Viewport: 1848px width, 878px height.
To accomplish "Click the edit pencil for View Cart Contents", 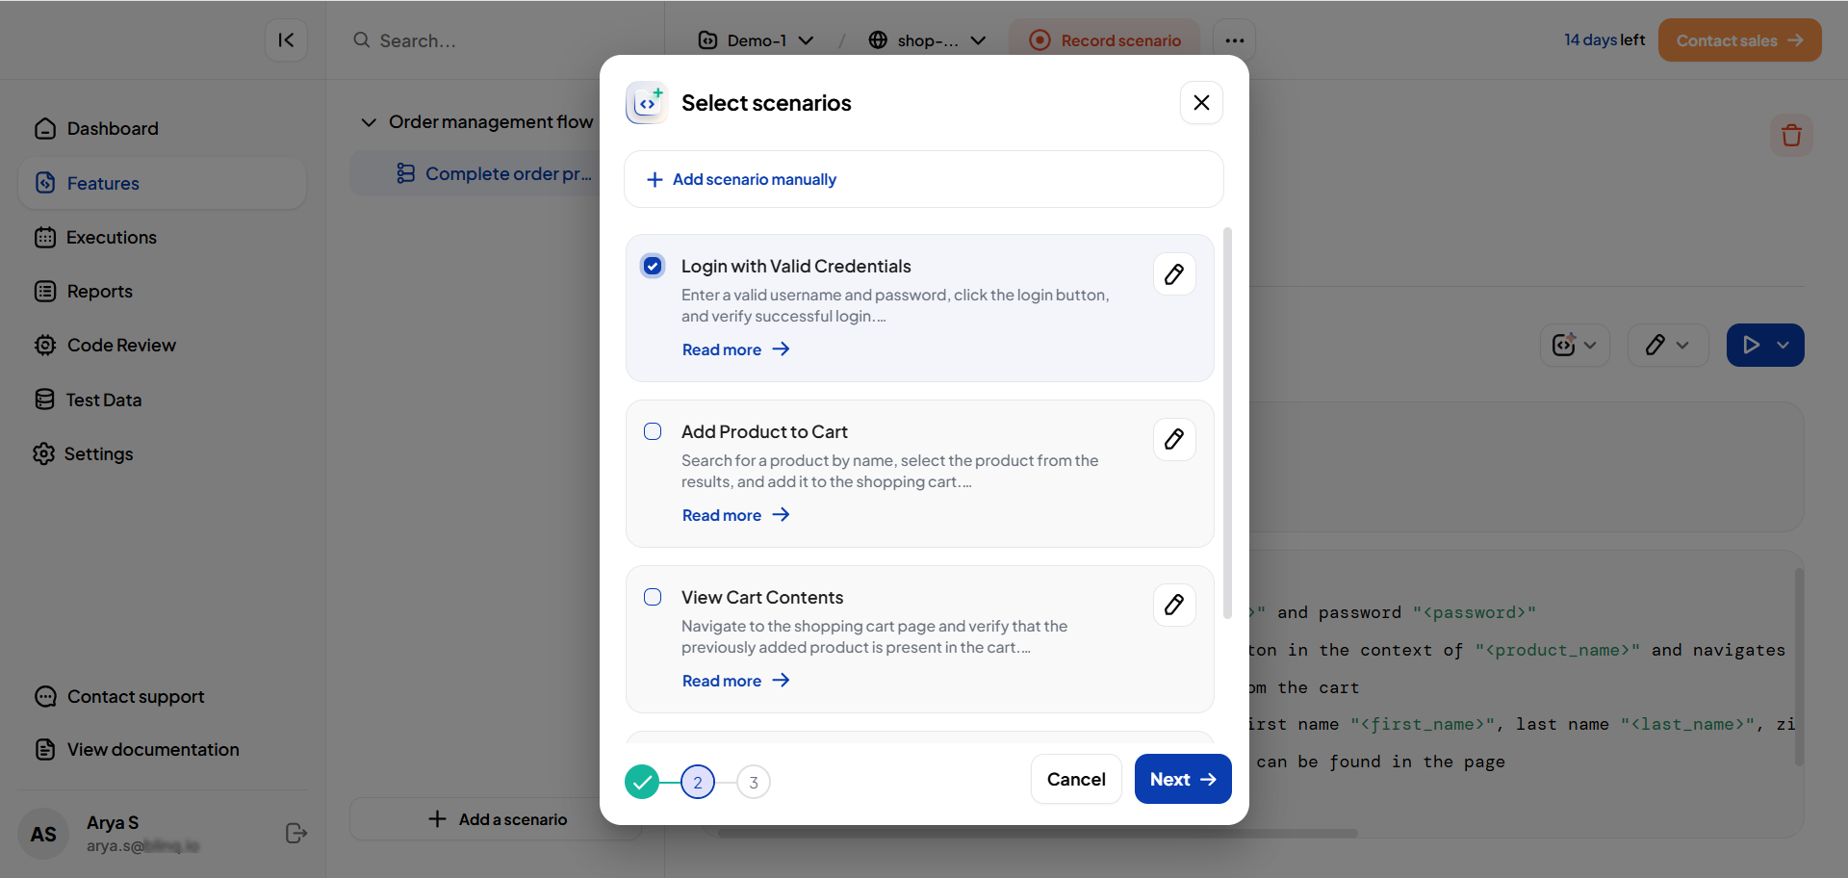I will click(x=1174, y=606).
